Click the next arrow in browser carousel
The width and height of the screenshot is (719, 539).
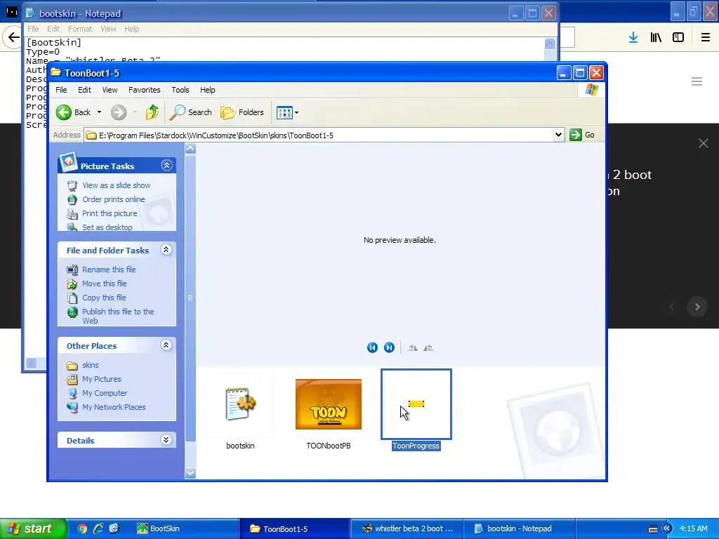(697, 307)
